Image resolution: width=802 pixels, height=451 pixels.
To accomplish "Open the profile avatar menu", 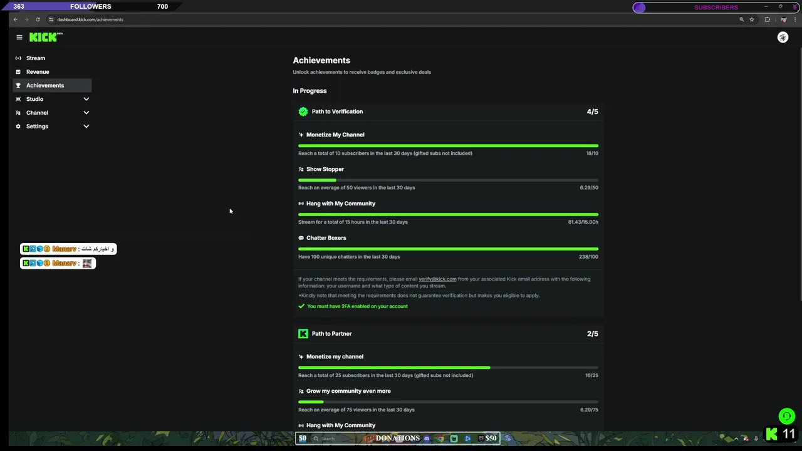I will [783, 38].
